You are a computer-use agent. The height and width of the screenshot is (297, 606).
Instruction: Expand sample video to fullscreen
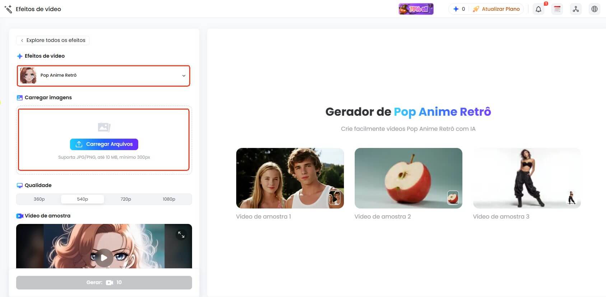coord(181,235)
